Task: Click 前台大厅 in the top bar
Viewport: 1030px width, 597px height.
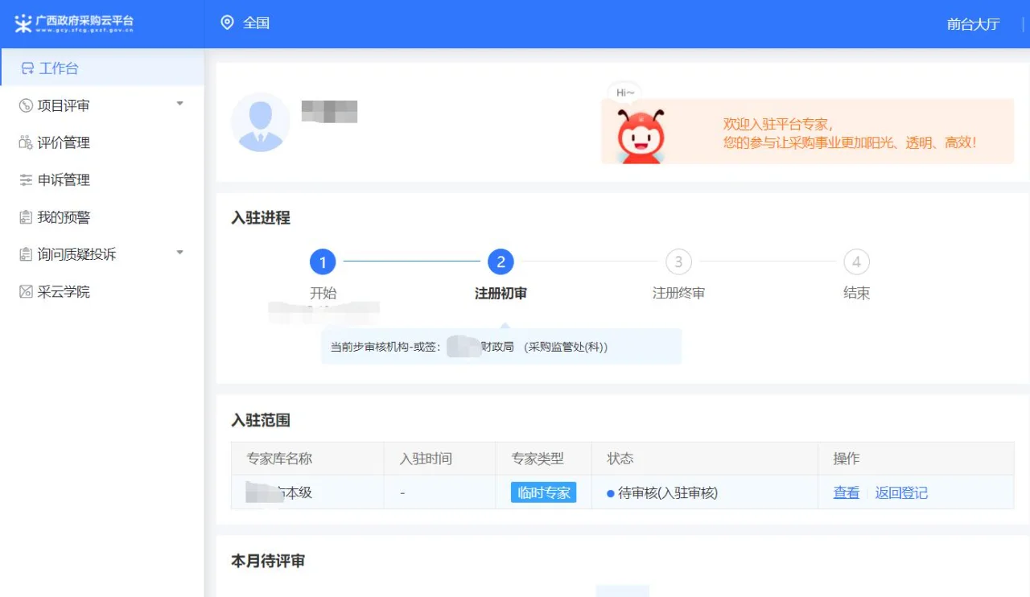Action: pos(973,24)
